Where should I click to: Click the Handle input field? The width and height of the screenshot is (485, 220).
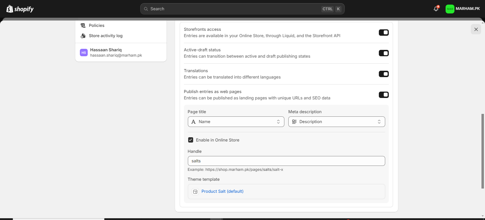(286, 161)
